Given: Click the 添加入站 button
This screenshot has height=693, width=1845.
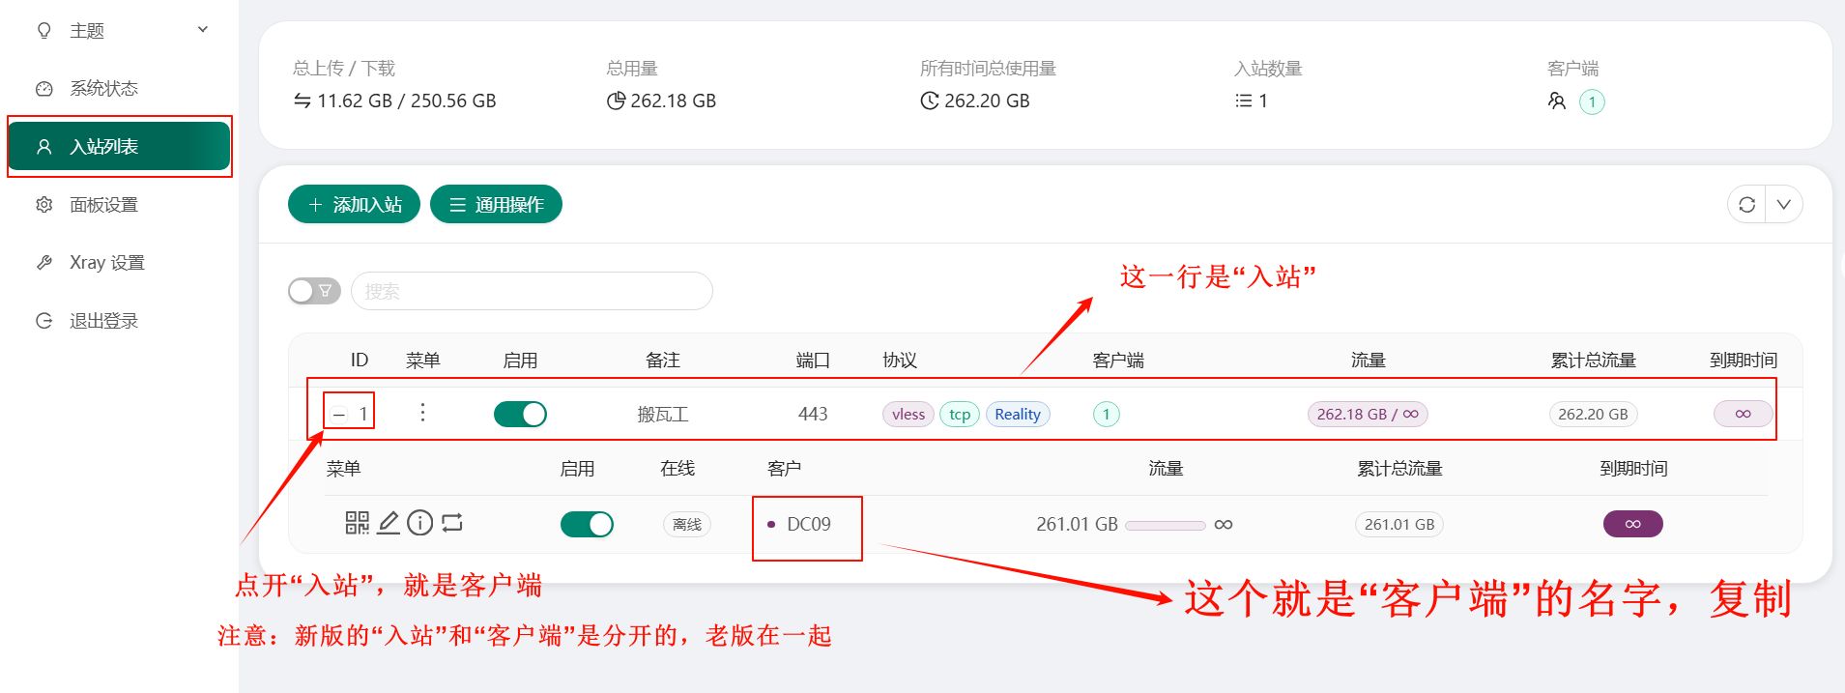Looking at the screenshot, I should [x=354, y=204].
